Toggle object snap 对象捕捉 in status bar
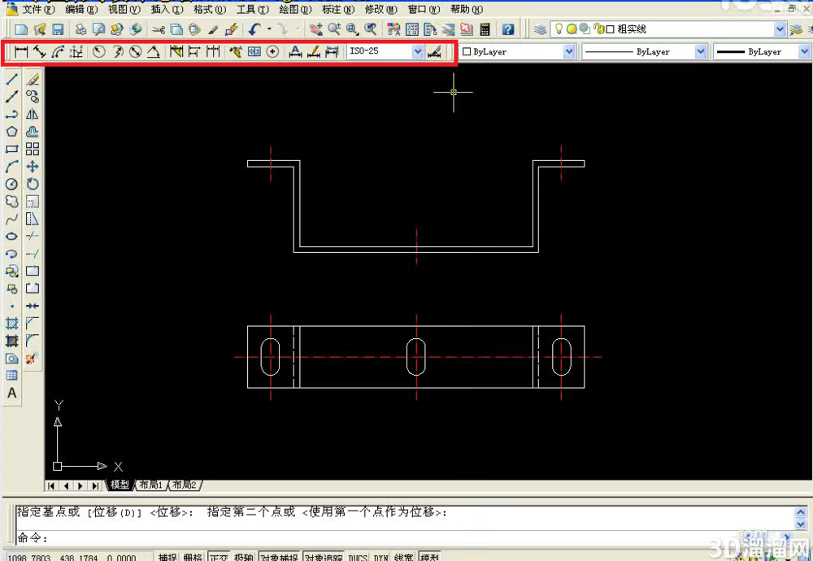The width and height of the screenshot is (813, 561). tap(280, 557)
